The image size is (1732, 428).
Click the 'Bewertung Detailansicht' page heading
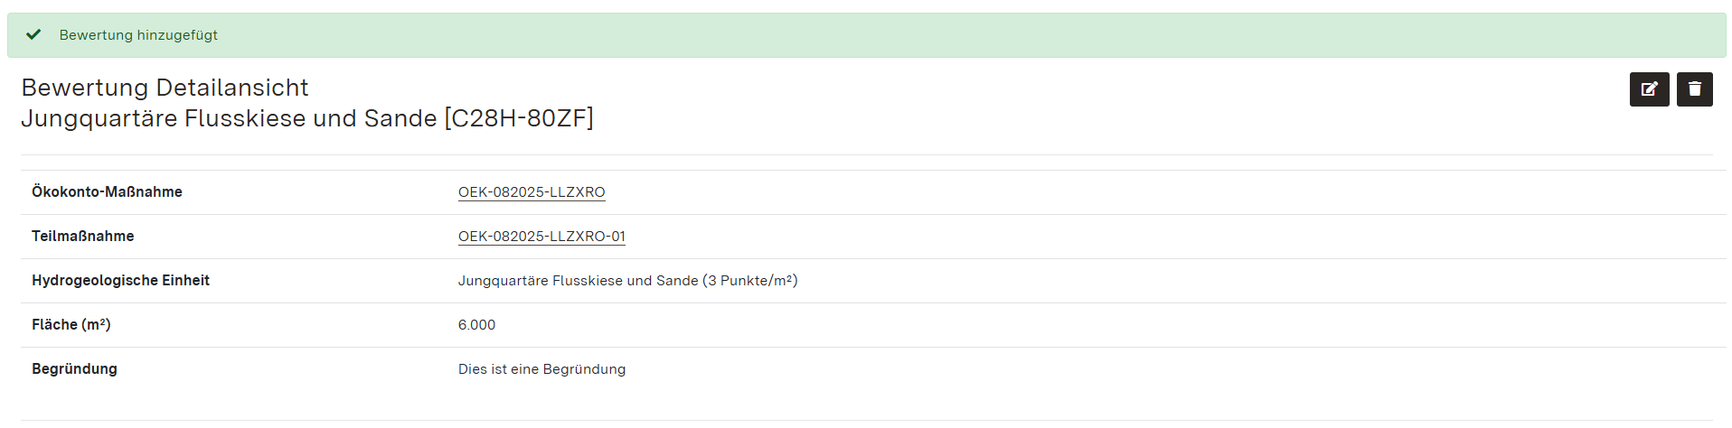tap(165, 88)
